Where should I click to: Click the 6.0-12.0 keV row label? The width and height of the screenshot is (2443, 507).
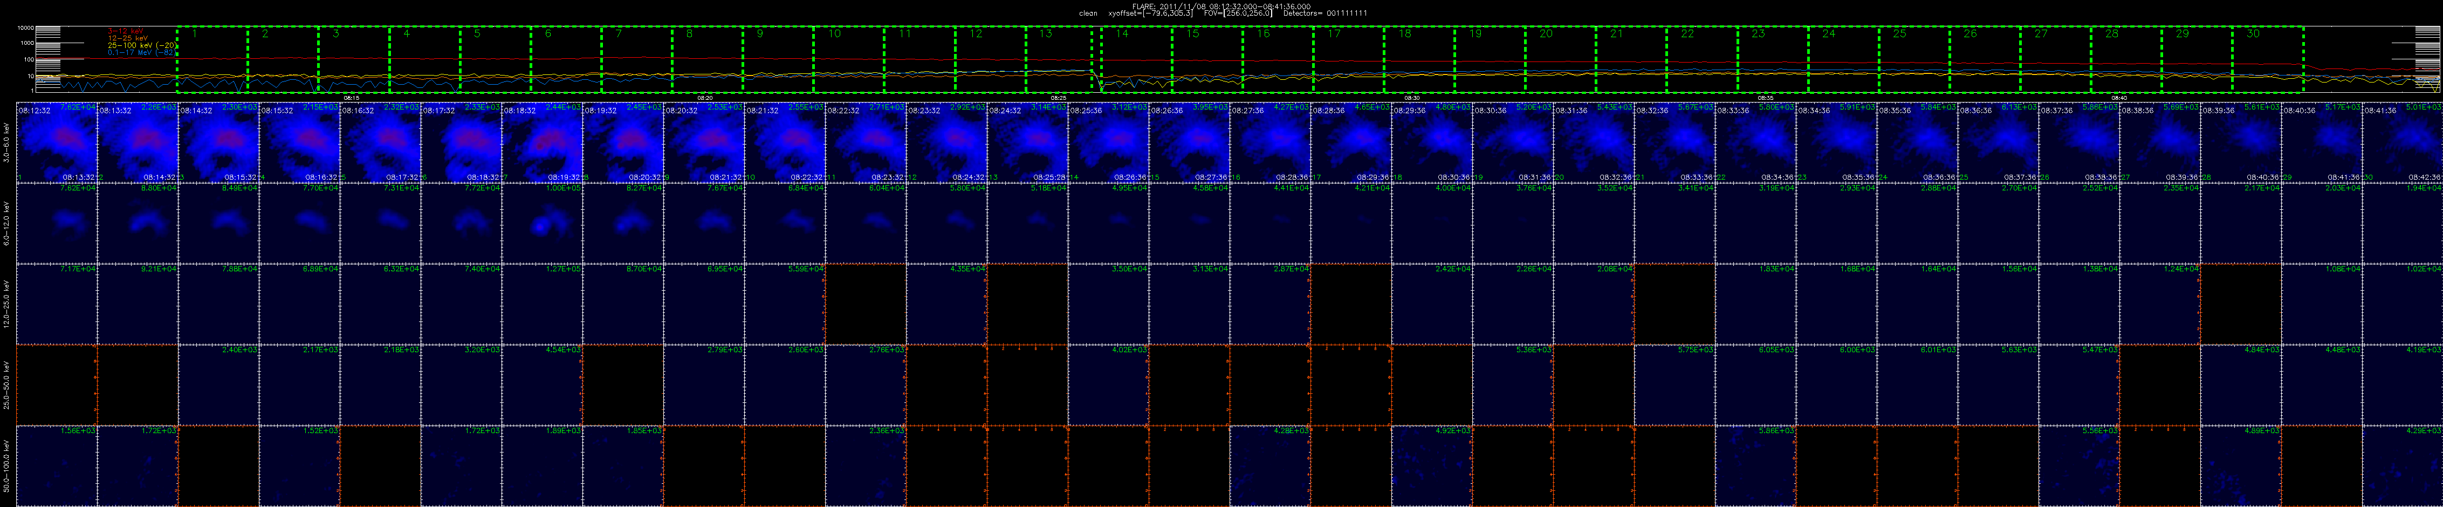point(8,224)
